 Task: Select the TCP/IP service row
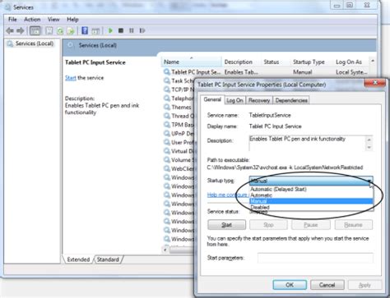(x=179, y=89)
